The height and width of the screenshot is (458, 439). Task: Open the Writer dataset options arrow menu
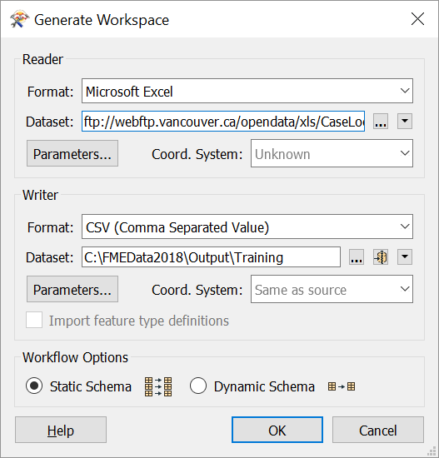405,257
